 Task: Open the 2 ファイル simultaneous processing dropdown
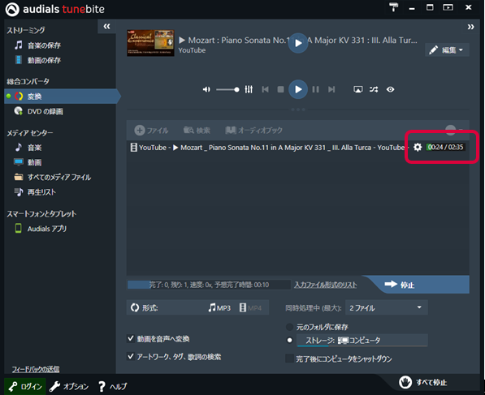pos(387,307)
